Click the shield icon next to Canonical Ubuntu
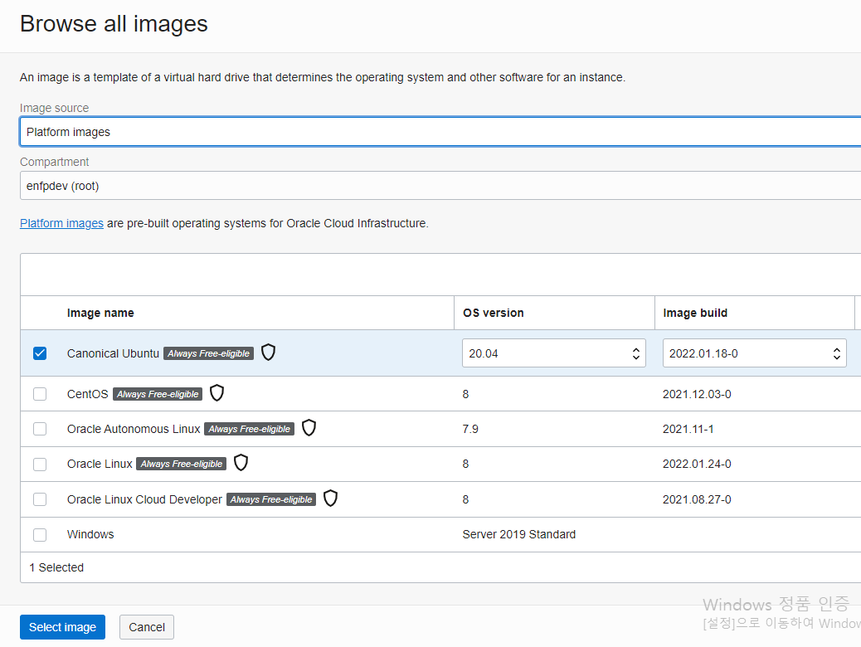The image size is (861, 647). point(268,352)
